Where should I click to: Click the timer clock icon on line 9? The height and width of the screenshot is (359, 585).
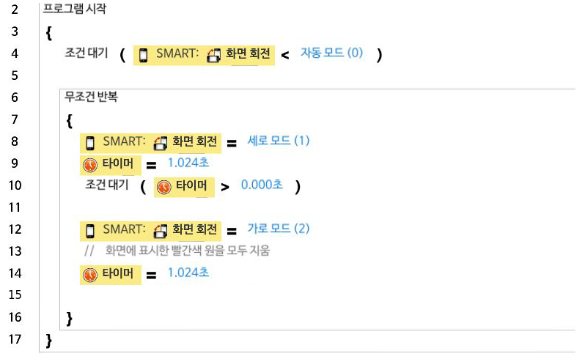[91, 164]
